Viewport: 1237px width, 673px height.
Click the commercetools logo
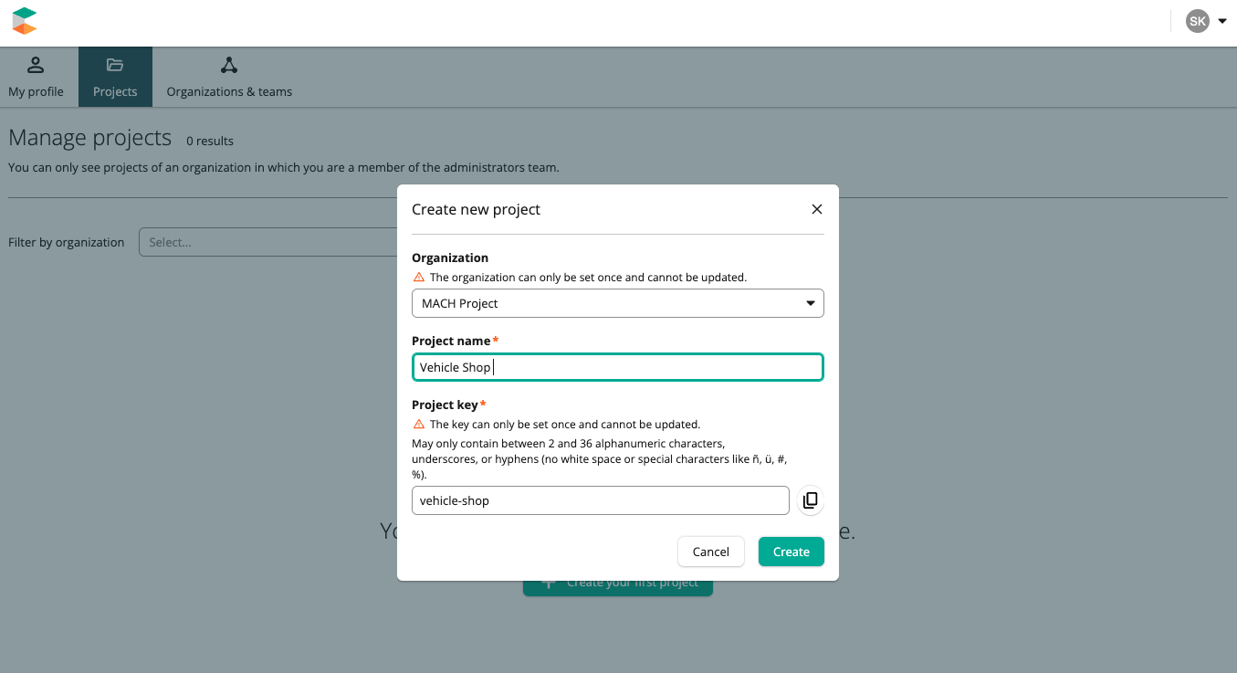[x=25, y=21]
